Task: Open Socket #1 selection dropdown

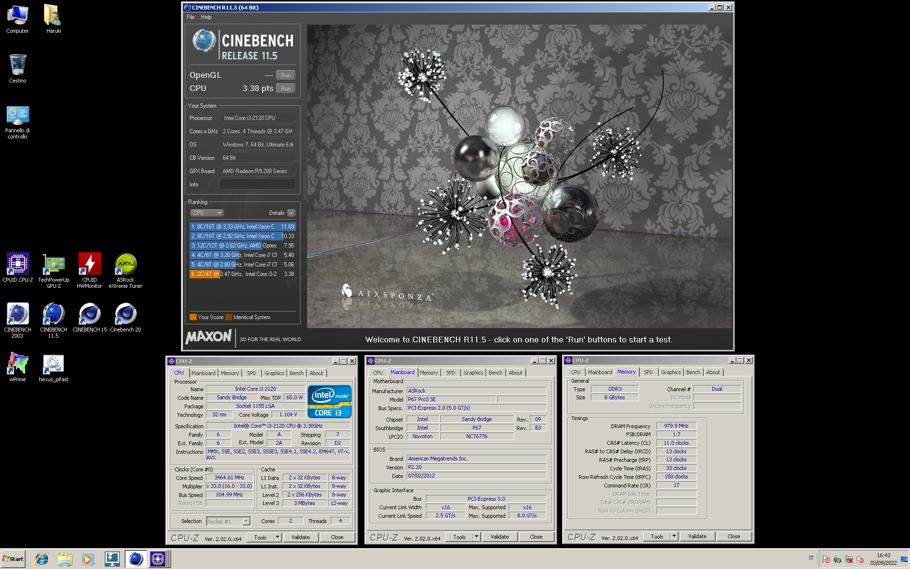Action: tap(228, 521)
